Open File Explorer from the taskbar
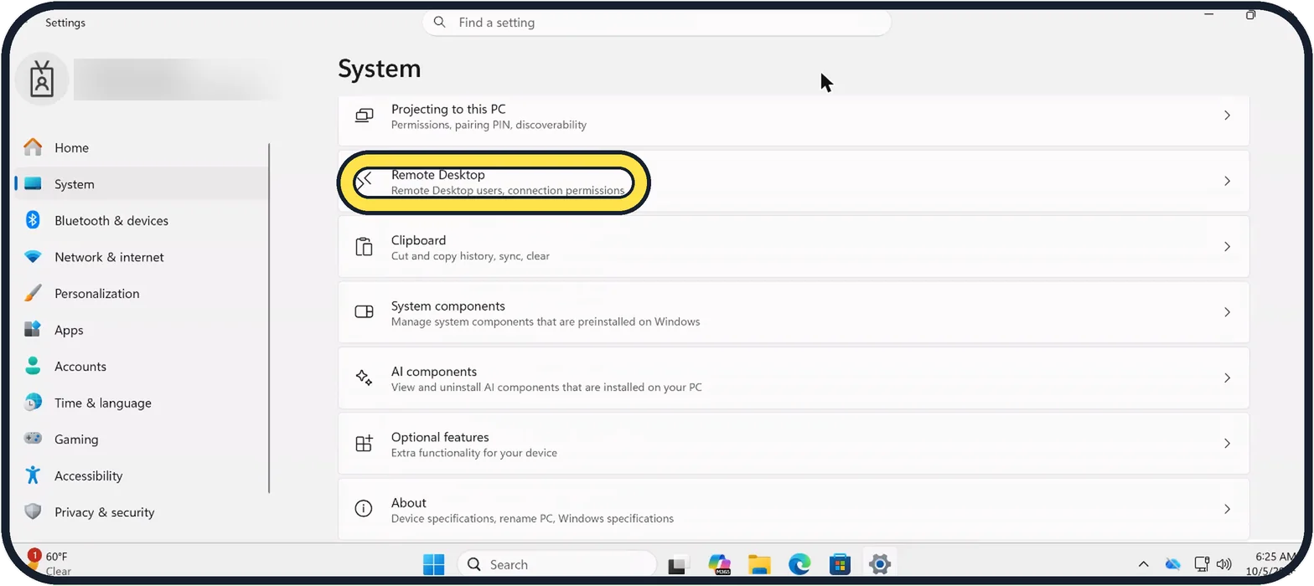 click(759, 565)
